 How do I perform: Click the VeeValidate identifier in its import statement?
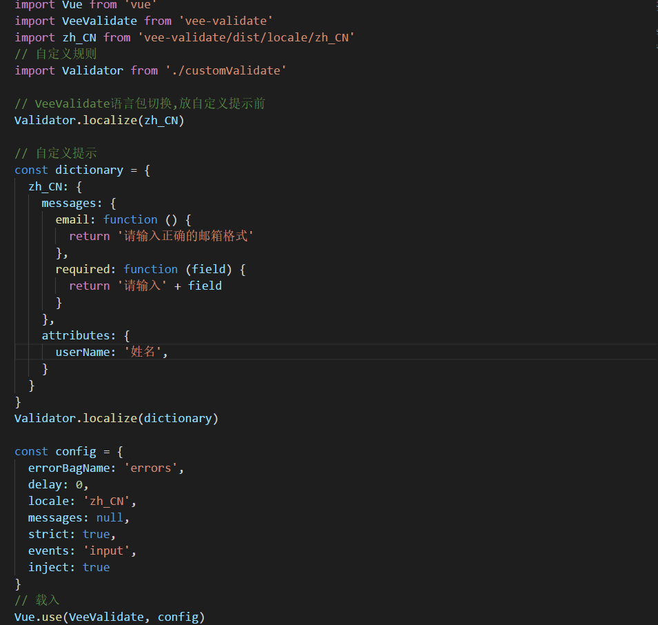pos(99,21)
